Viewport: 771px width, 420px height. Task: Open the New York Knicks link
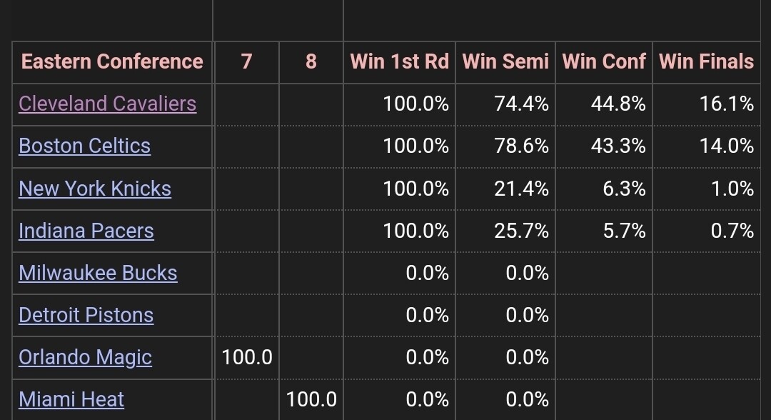pyautogui.click(x=95, y=189)
